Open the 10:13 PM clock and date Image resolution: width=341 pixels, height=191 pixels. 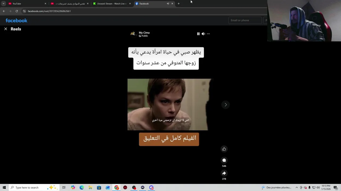pos(326,188)
